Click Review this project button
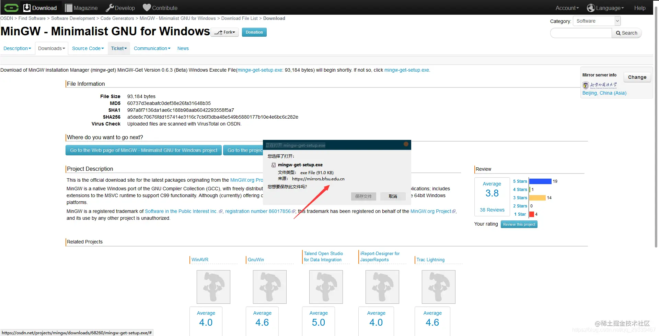 tap(519, 224)
